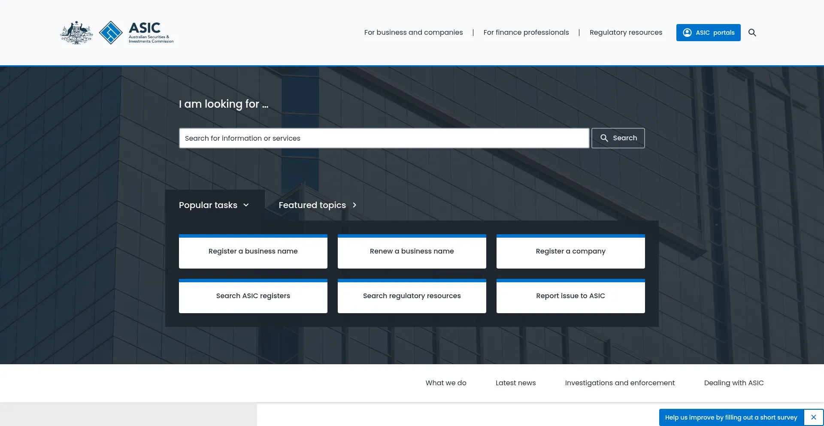Image resolution: width=824 pixels, height=426 pixels.
Task: Focus the Search for information or services field
Action: coord(384,138)
